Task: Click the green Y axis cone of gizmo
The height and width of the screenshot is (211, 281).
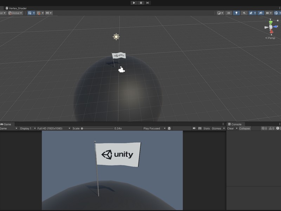Action: (x=270, y=23)
